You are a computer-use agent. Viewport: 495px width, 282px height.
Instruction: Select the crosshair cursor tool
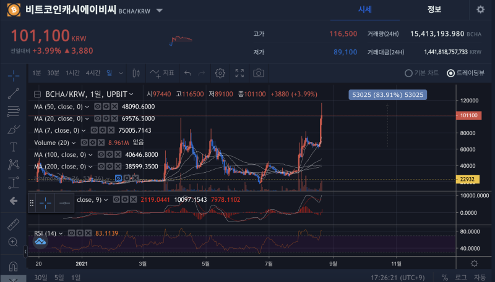pyautogui.click(x=14, y=76)
